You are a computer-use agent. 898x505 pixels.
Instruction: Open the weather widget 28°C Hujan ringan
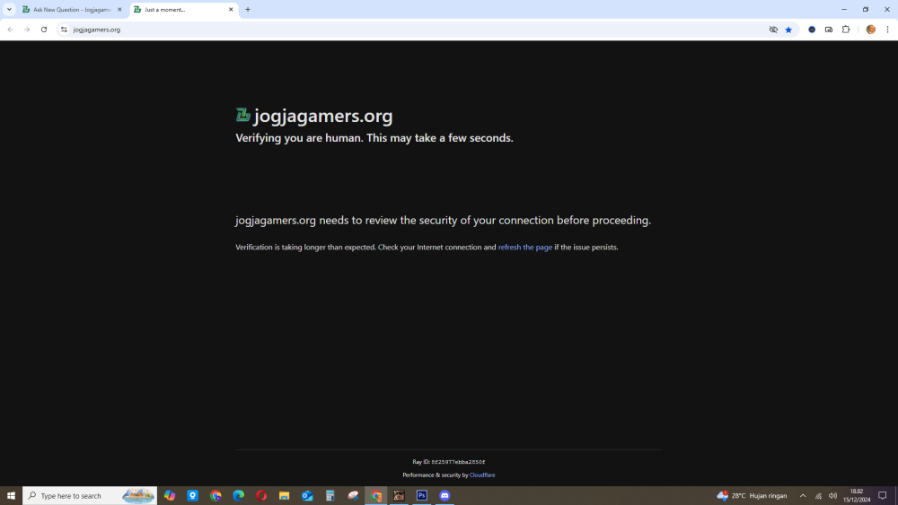pyautogui.click(x=752, y=496)
